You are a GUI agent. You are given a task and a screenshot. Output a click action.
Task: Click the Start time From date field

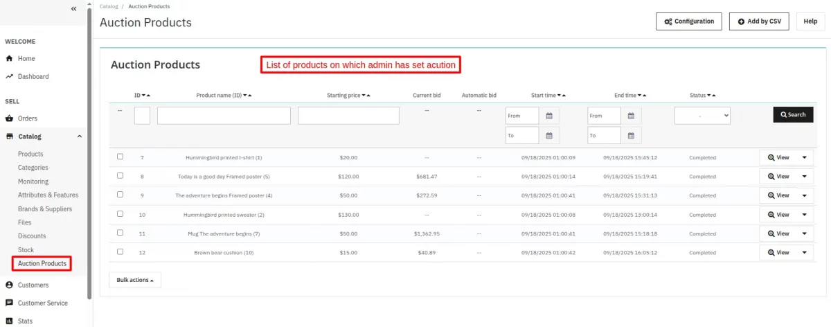coord(522,116)
